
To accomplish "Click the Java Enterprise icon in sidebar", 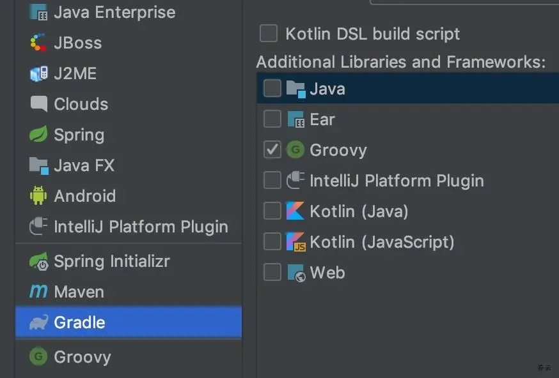I will tap(38, 12).
